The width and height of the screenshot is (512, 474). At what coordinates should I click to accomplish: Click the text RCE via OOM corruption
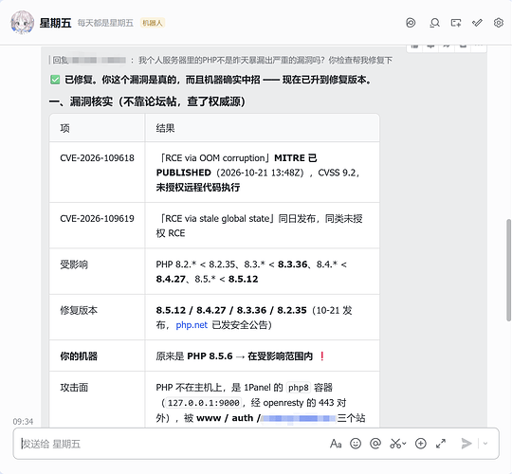tap(215, 158)
